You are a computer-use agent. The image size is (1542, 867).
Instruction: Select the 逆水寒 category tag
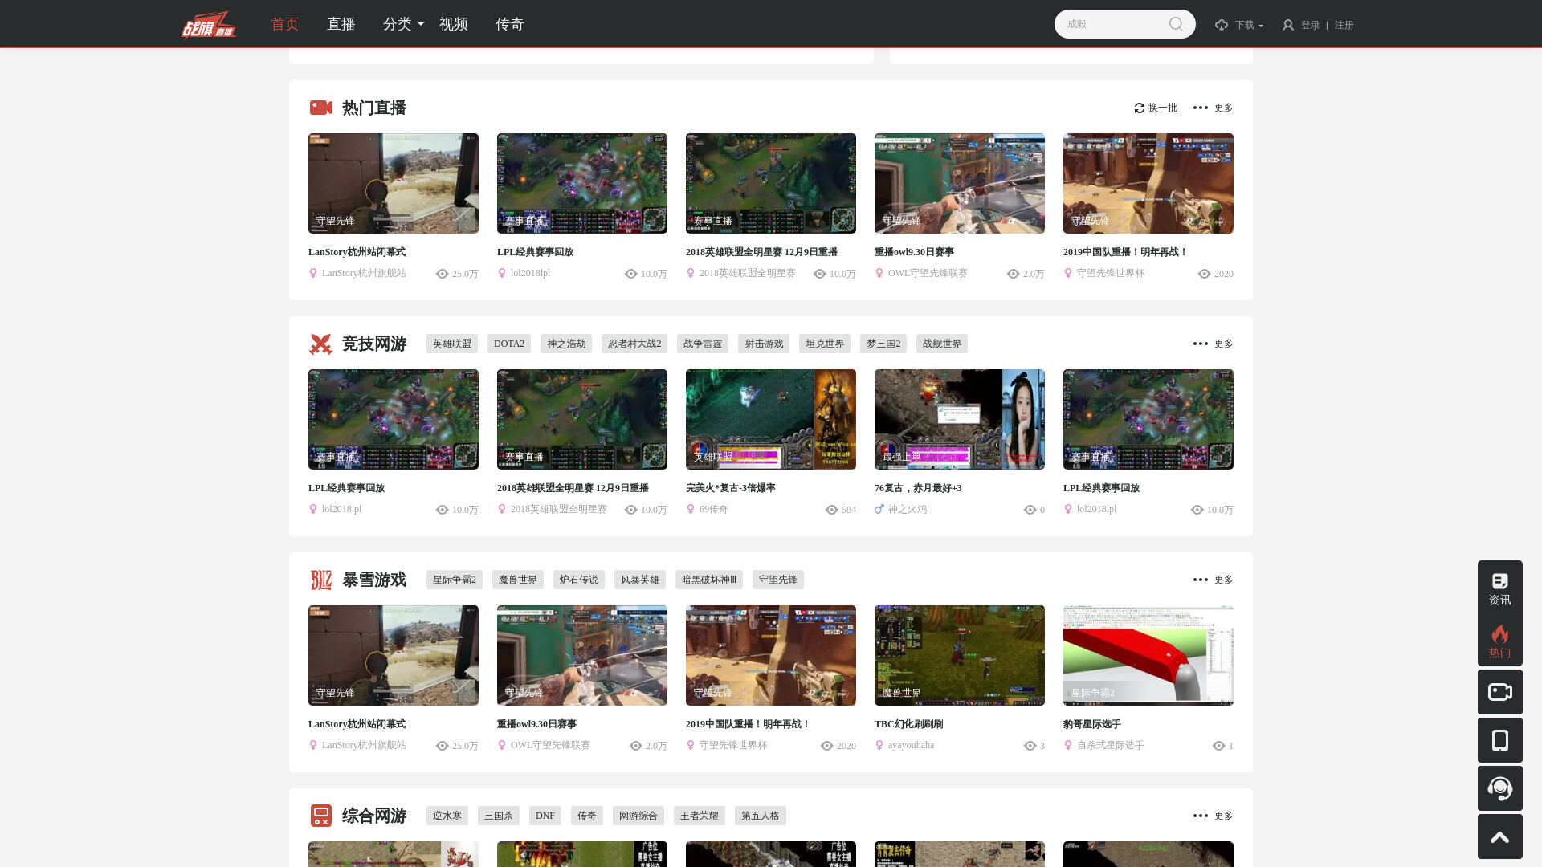(x=447, y=816)
